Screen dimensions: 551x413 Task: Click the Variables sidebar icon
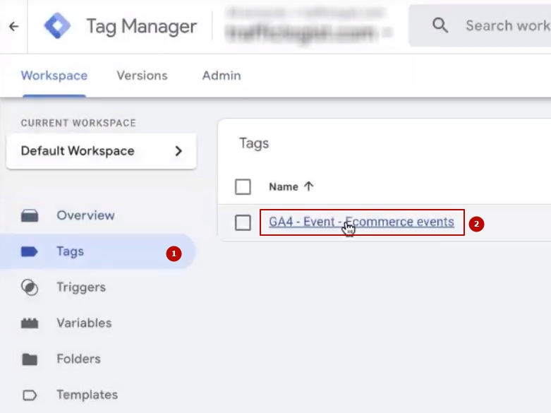point(30,323)
